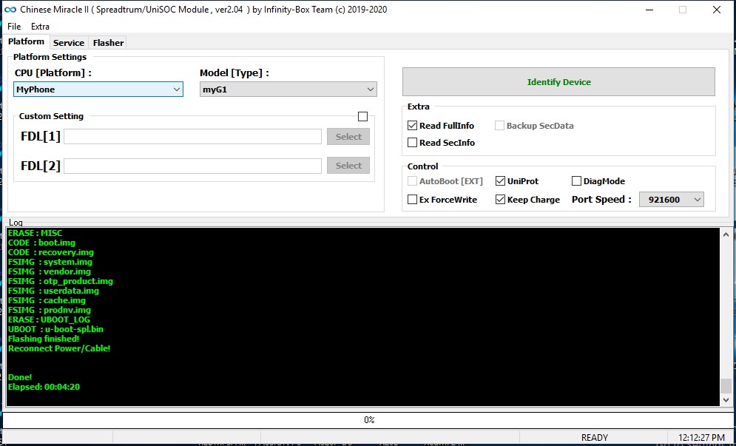
Task: Enable the DiagMode checkbox
Action: [x=576, y=181]
